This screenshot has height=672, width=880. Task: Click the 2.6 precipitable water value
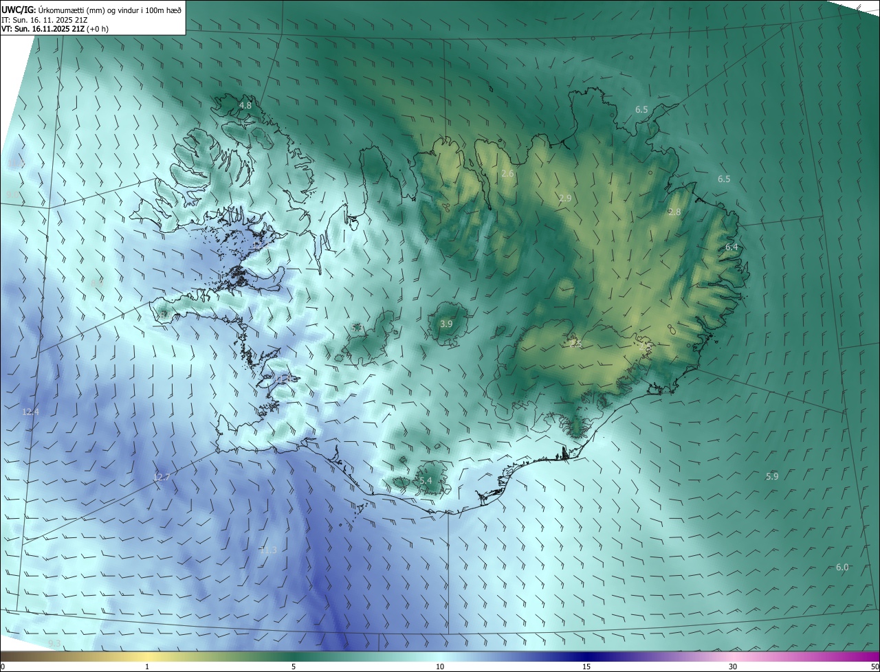pyautogui.click(x=507, y=174)
